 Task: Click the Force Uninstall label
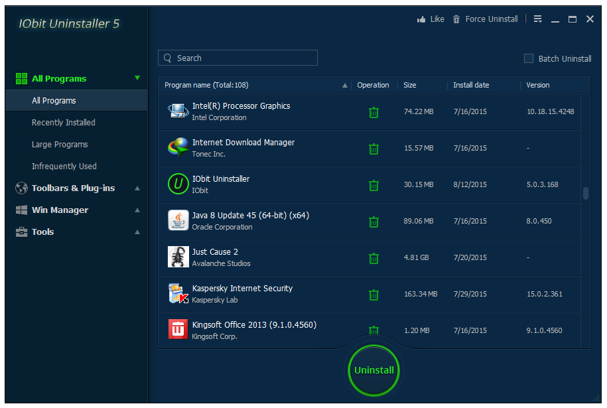(x=492, y=19)
